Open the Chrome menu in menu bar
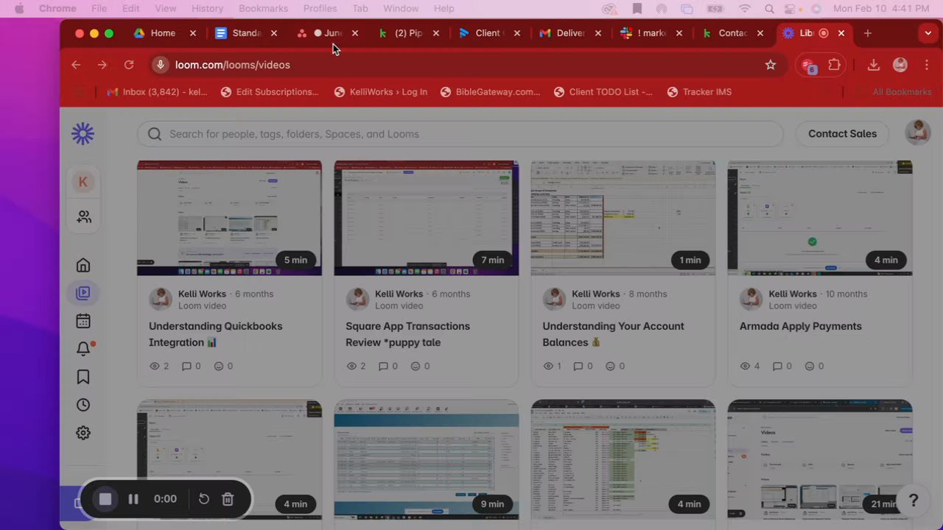The width and height of the screenshot is (943, 530). click(x=57, y=8)
